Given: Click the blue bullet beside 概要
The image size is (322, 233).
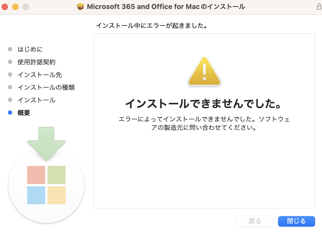Looking at the screenshot, I should click(x=10, y=113).
